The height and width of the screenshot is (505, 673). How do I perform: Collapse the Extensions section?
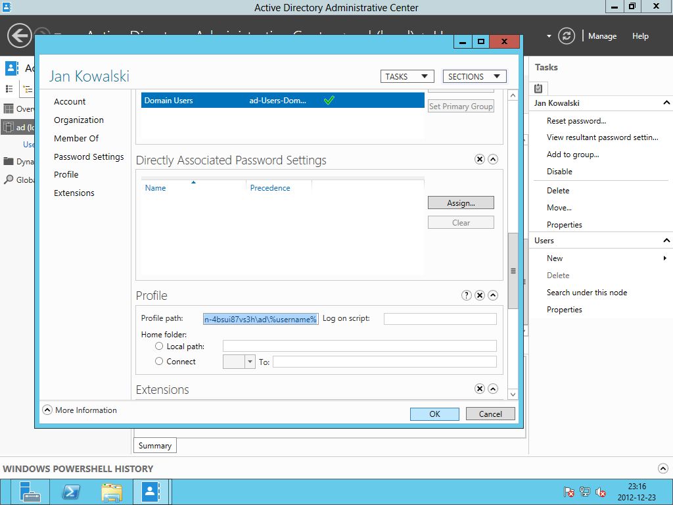click(x=493, y=389)
